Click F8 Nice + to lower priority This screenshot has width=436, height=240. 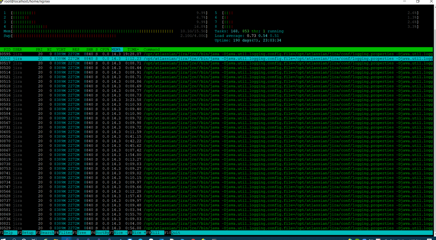click(137, 233)
